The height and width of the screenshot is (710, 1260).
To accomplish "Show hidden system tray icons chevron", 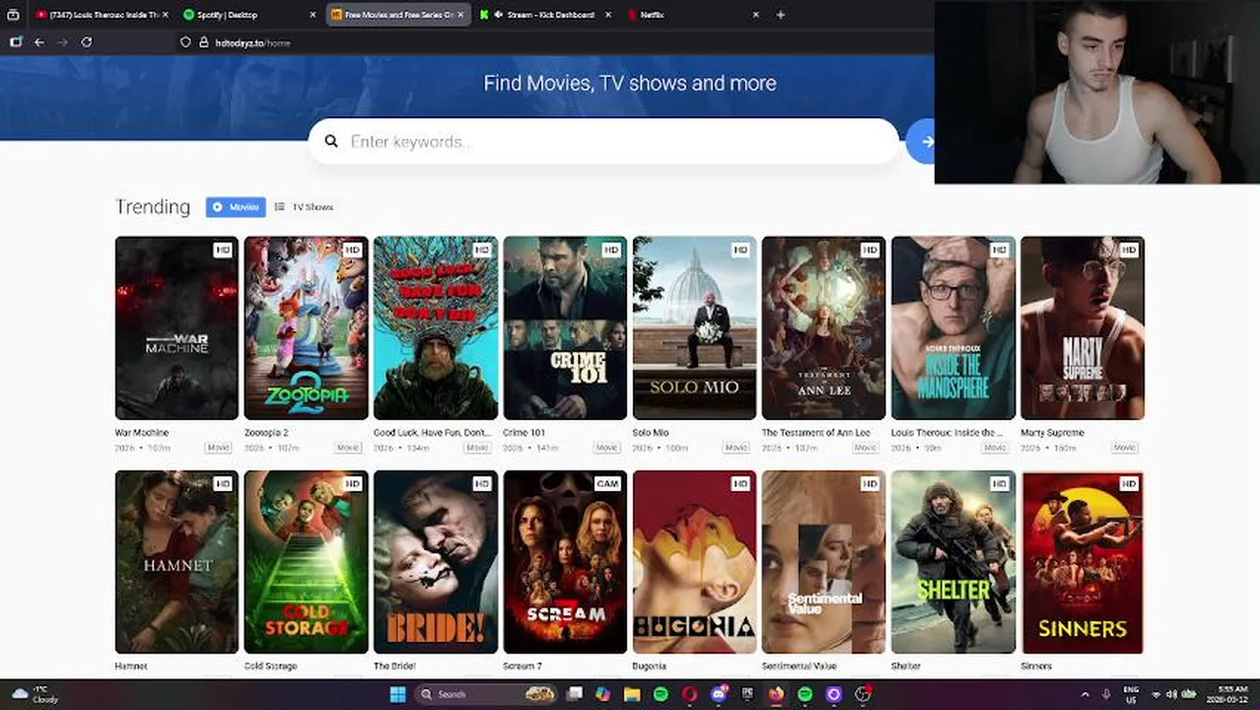I will (x=1085, y=695).
